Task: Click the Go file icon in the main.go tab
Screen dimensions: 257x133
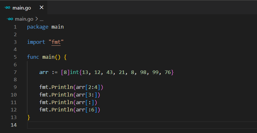Action: coord(7,8)
